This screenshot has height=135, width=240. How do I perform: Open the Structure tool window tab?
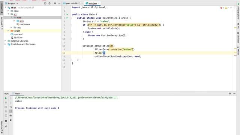(1, 23)
